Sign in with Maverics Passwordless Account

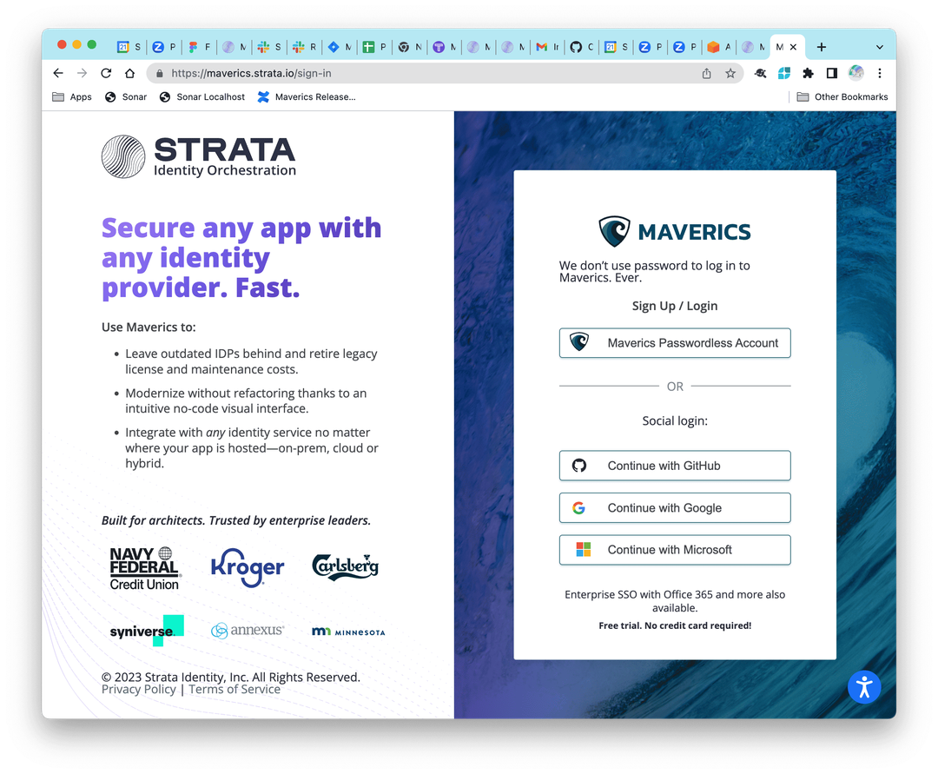(x=675, y=343)
